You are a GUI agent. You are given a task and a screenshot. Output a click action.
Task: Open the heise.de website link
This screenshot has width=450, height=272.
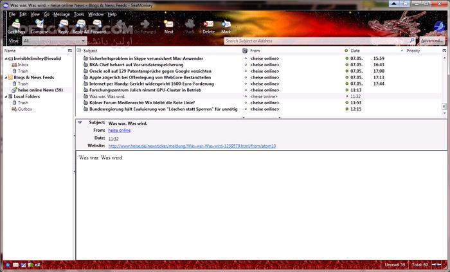192,146
